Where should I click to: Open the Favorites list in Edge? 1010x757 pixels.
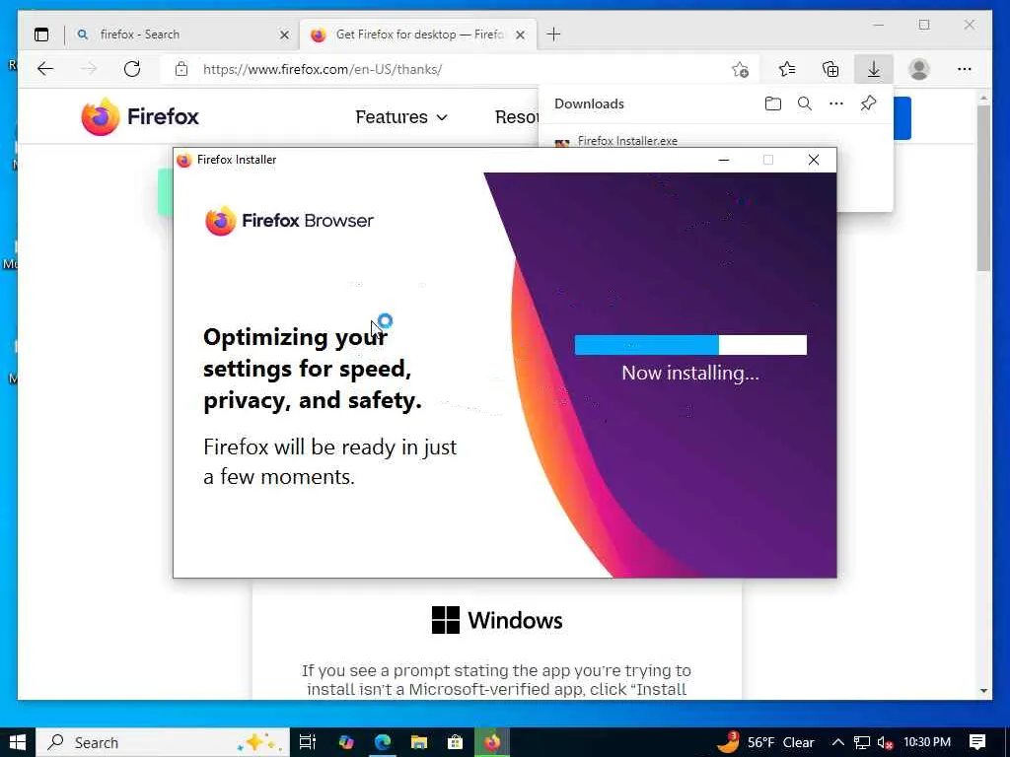786,69
